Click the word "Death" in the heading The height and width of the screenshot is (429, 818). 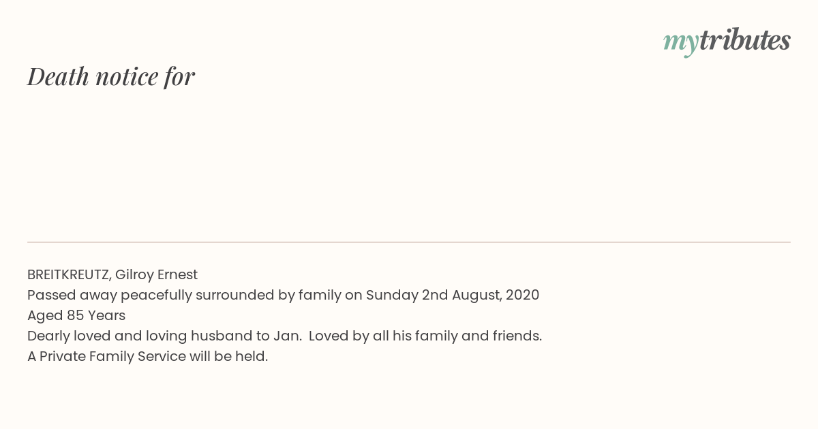pos(58,76)
